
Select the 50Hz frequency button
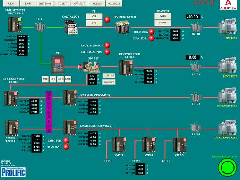click(x=46, y=79)
